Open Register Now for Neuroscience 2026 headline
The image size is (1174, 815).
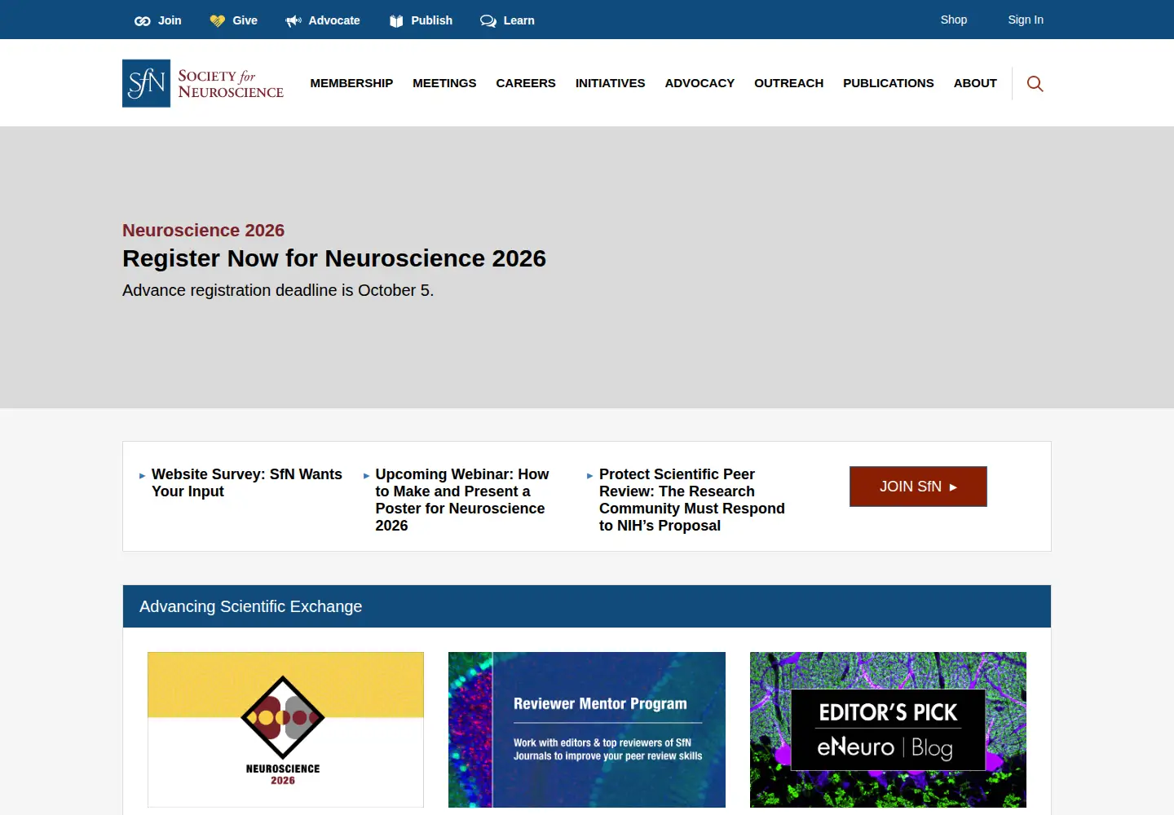[334, 258]
